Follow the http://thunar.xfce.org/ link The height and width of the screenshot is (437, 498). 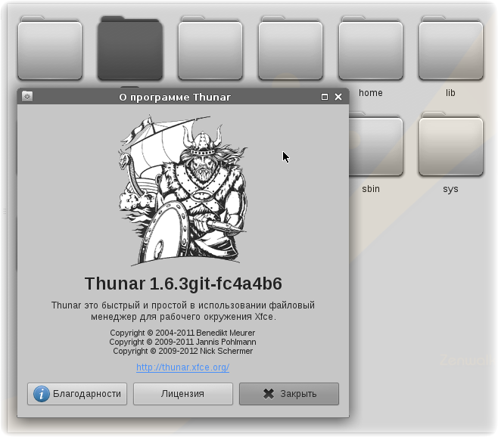pos(182,367)
